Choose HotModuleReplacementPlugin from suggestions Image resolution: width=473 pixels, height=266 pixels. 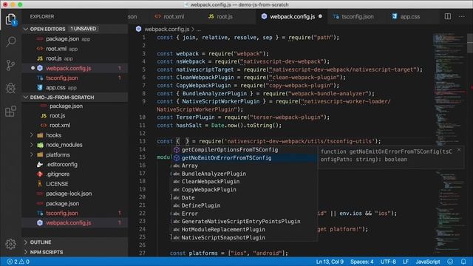245,230
